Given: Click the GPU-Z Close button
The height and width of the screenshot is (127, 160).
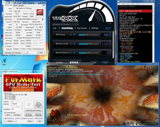Looking at the screenshot, I should (41, 53).
